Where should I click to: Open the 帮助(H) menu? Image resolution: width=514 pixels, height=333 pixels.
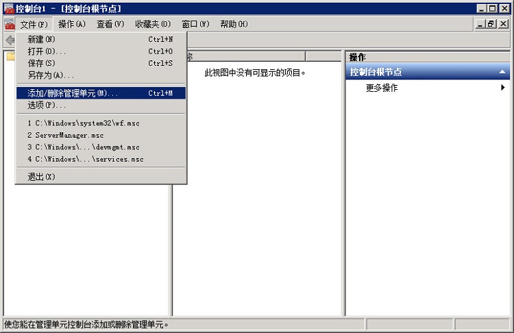click(x=234, y=24)
